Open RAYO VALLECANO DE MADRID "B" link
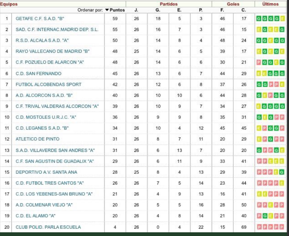 coord(52,52)
